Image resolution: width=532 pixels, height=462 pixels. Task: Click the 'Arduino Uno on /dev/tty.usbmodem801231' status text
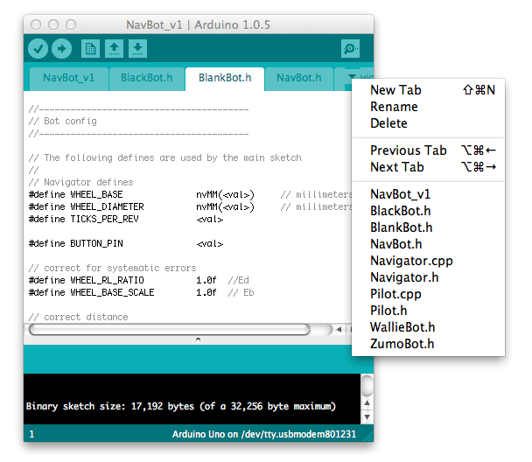[x=264, y=434]
